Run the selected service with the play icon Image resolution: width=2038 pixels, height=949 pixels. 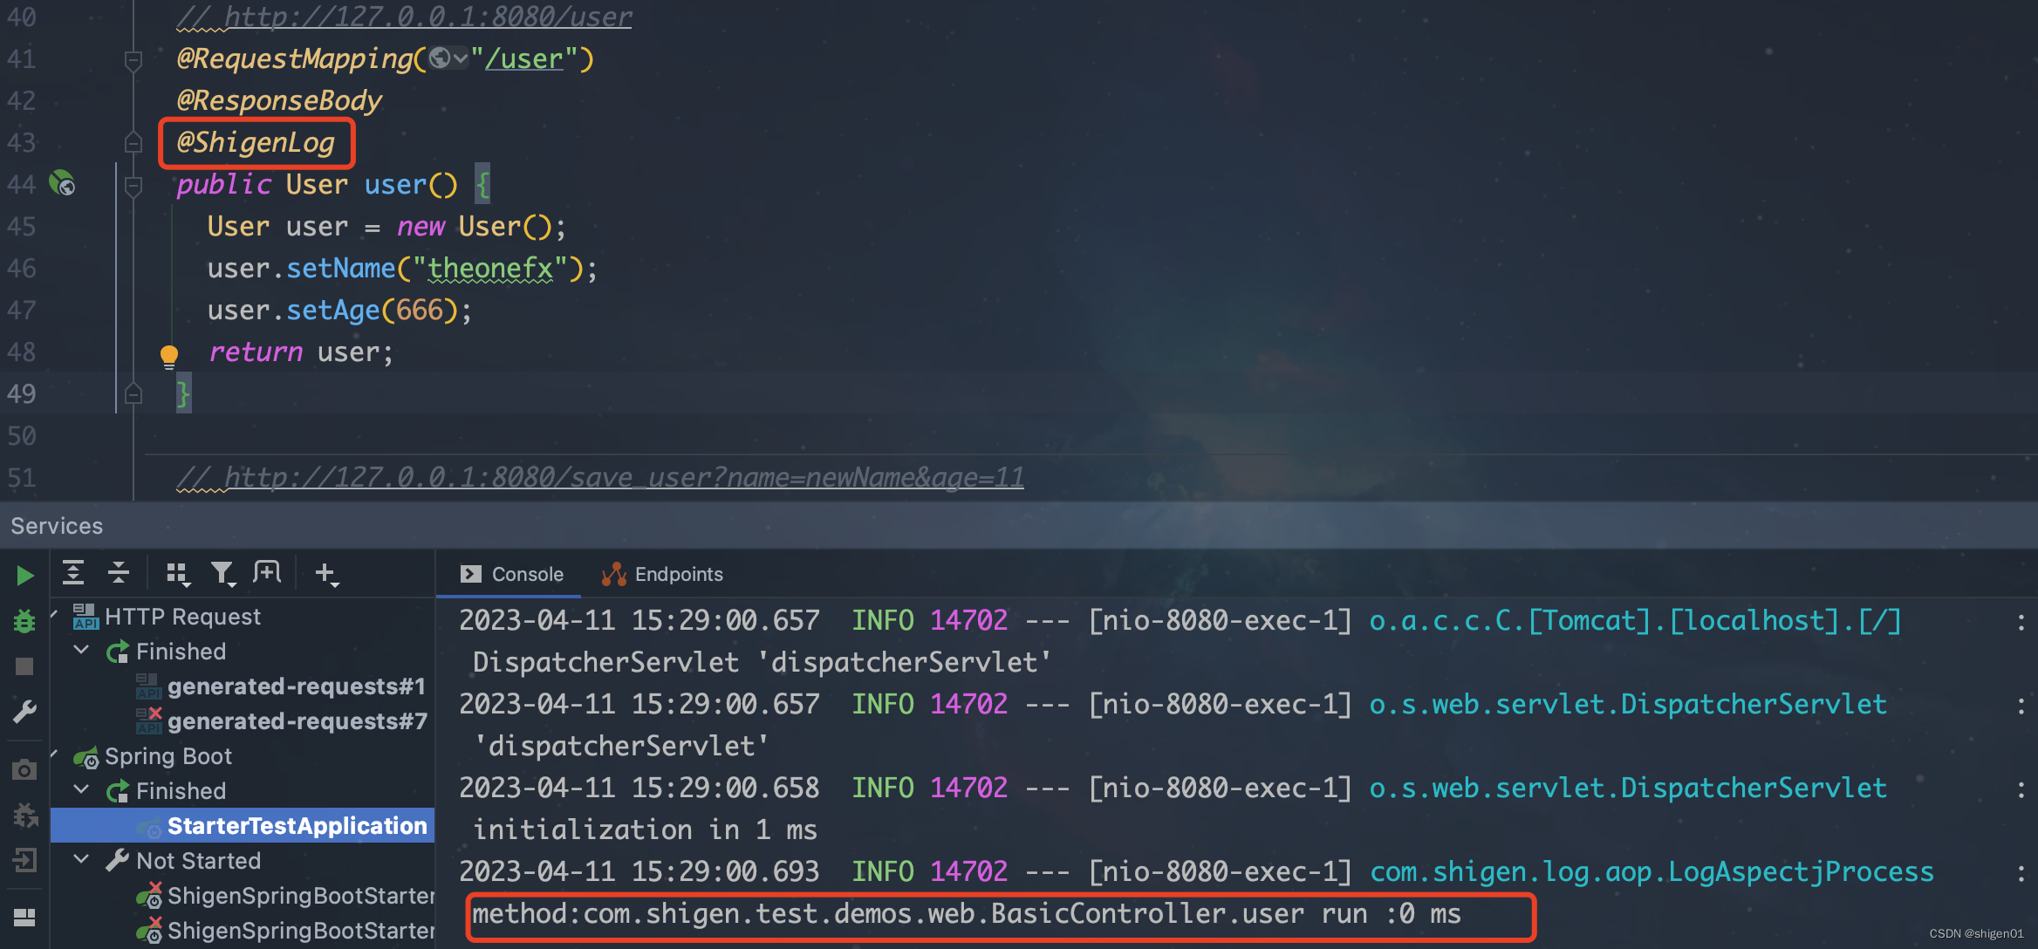[x=24, y=575]
